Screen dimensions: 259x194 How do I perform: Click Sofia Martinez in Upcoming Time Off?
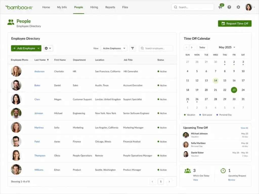click(x=198, y=143)
